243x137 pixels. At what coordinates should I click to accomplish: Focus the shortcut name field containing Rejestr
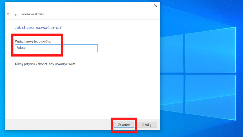(x=56, y=48)
